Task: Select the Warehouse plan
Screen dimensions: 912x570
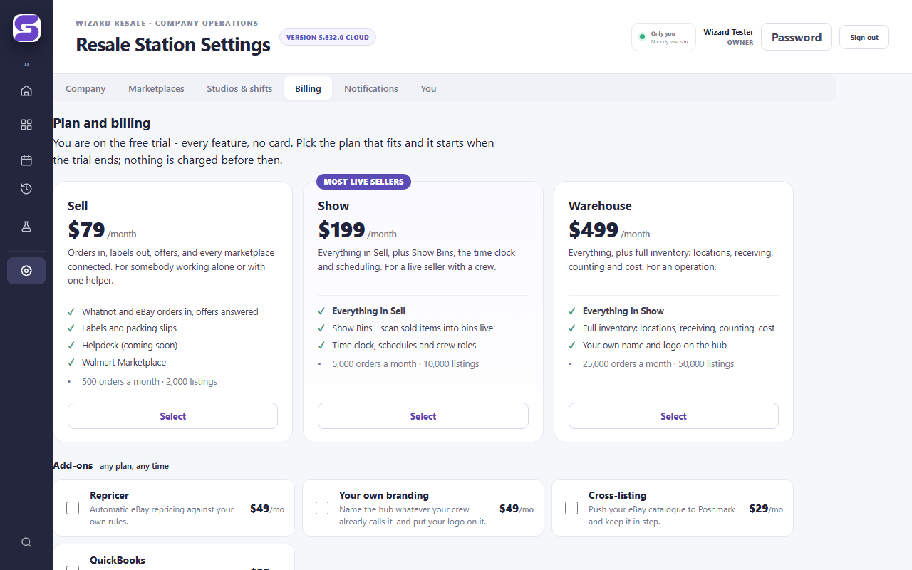Action: pos(673,416)
